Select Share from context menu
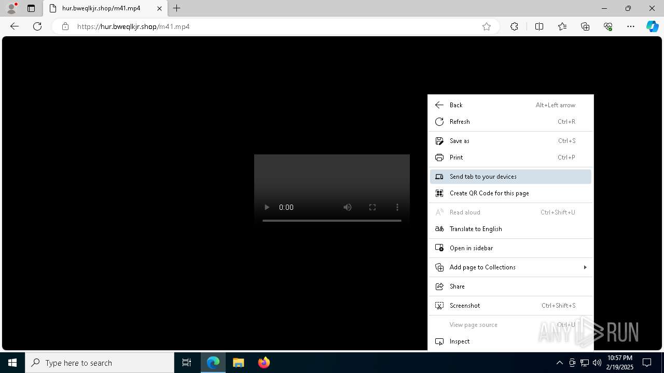The height and width of the screenshot is (373, 664). [x=510, y=286]
